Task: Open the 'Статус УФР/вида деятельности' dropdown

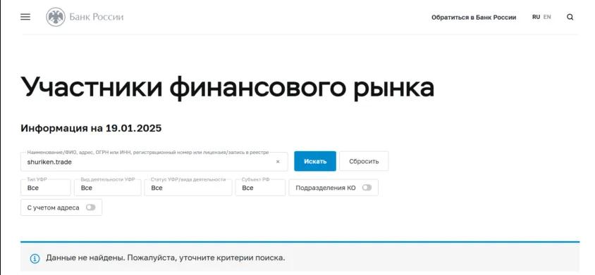Action: coord(188,188)
